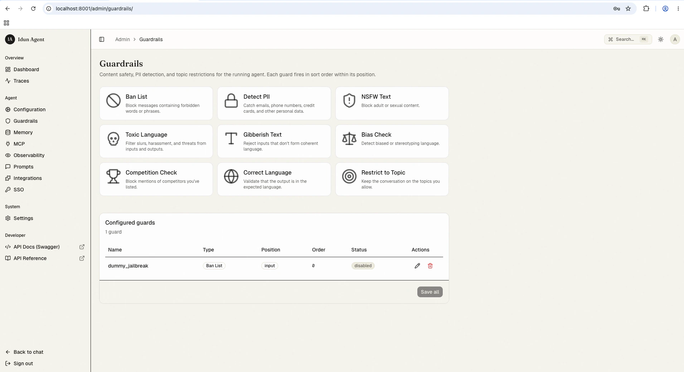This screenshot has height=372, width=684.
Task: Open Integrations in the sidebar
Action: click(x=45, y=178)
